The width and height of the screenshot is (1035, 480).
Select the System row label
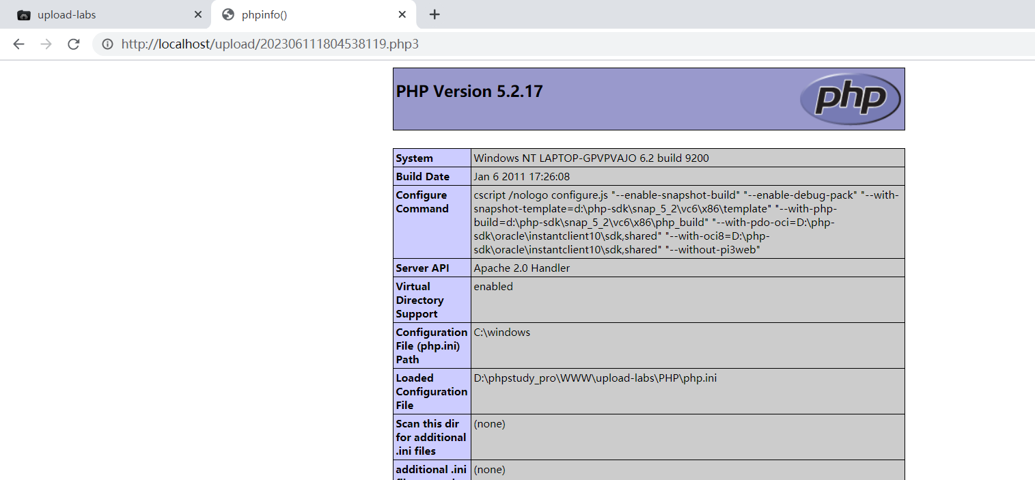click(x=414, y=158)
